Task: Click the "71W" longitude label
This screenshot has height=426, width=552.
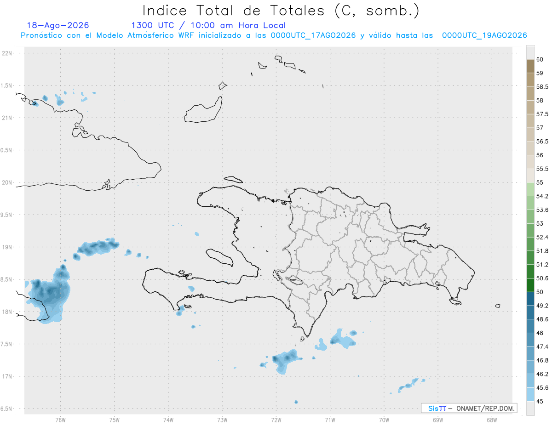Action: (330, 420)
